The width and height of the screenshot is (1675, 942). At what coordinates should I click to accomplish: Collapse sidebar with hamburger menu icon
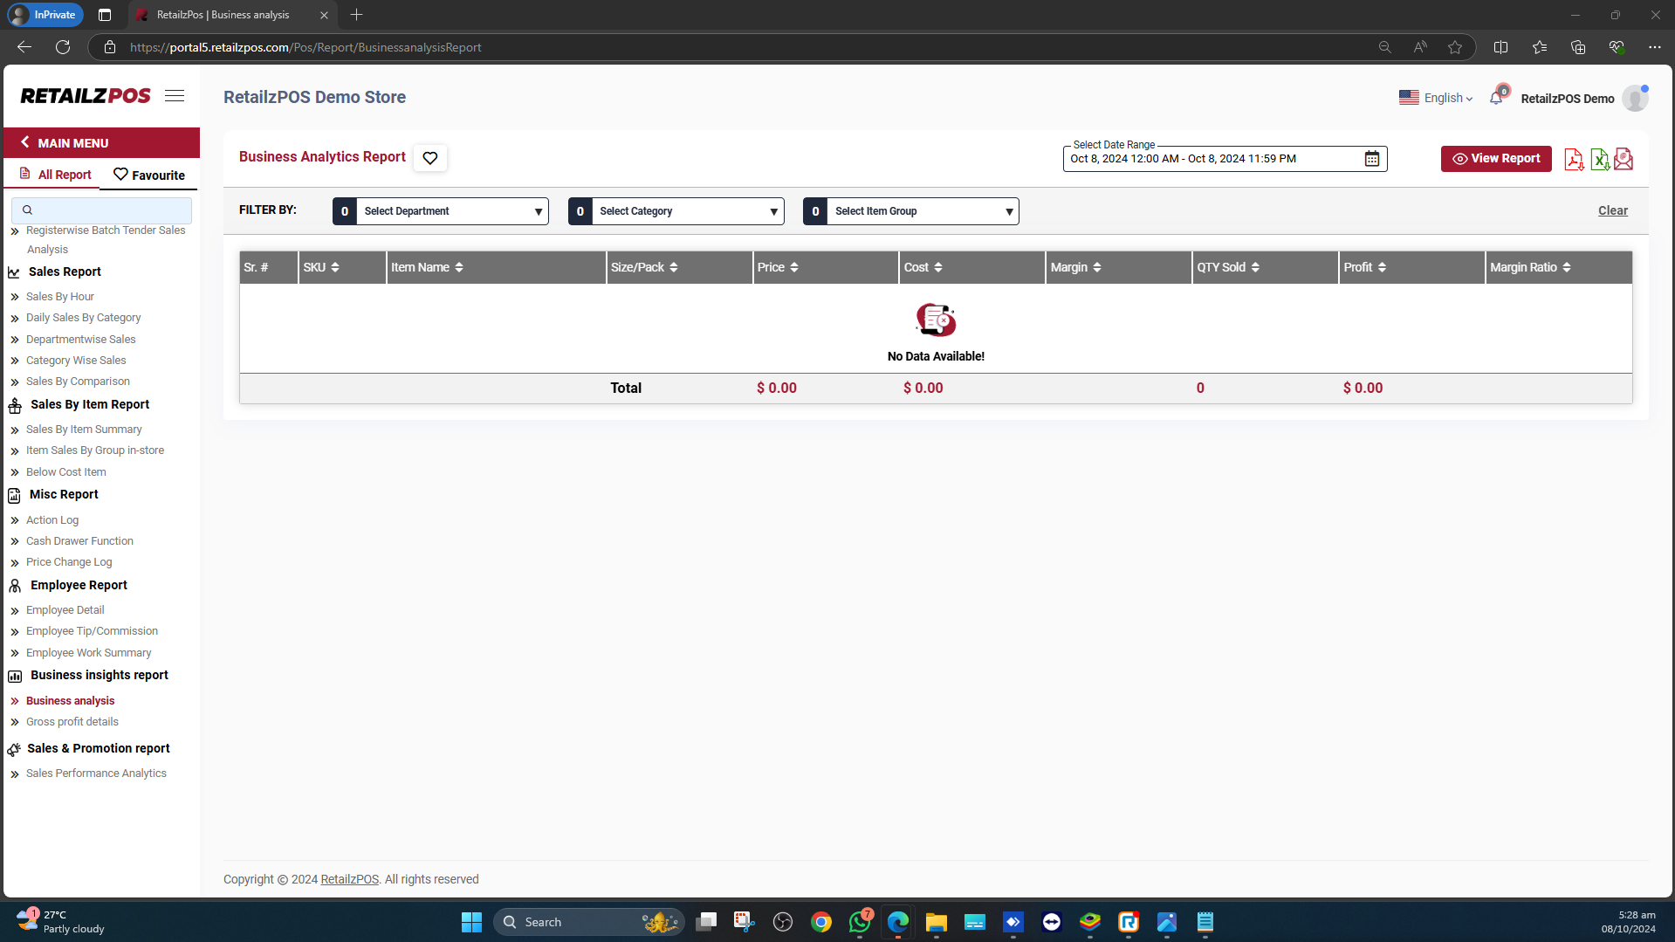click(175, 96)
